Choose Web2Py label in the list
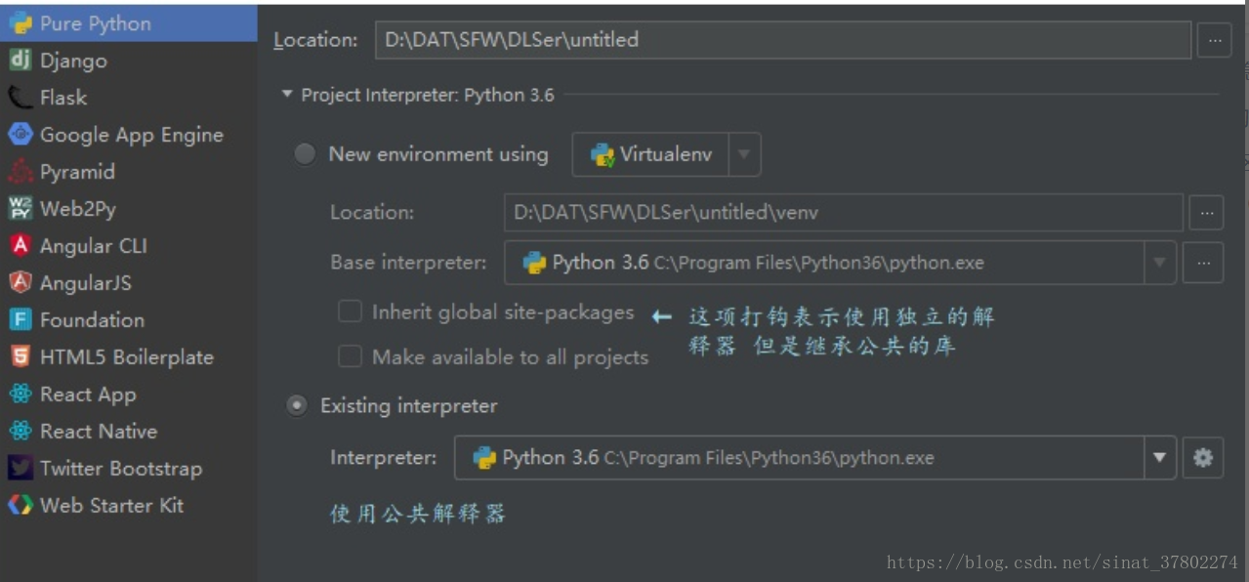 click(78, 208)
